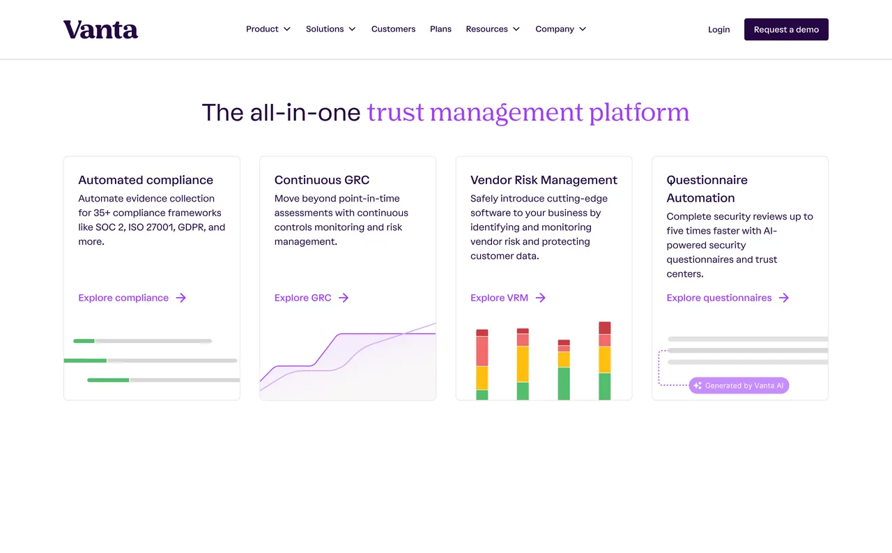Click the bar chart in Vendor Risk Management card
Screen dimensions: 892x553
pos(544,359)
